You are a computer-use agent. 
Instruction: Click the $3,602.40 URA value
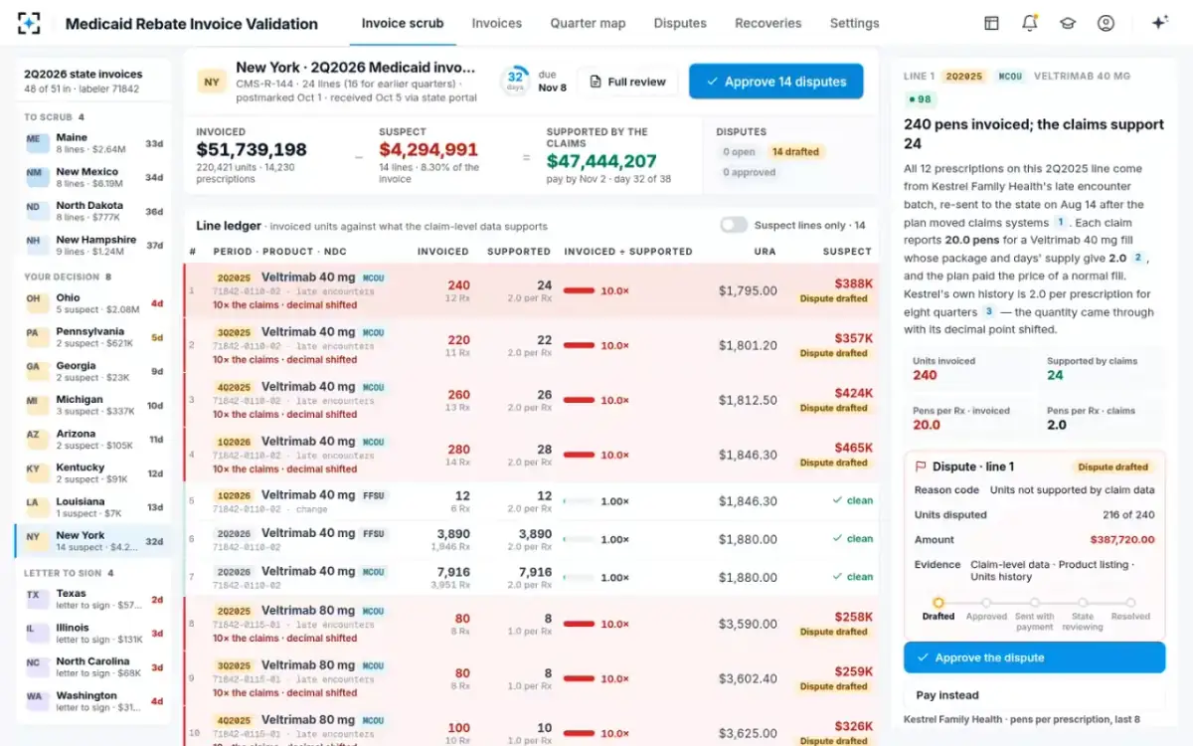pos(748,679)
